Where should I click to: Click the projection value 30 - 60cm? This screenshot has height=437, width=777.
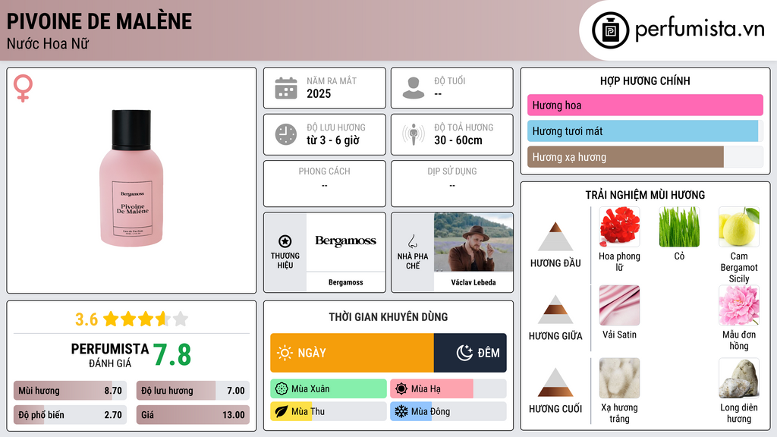tap(458, 140)
